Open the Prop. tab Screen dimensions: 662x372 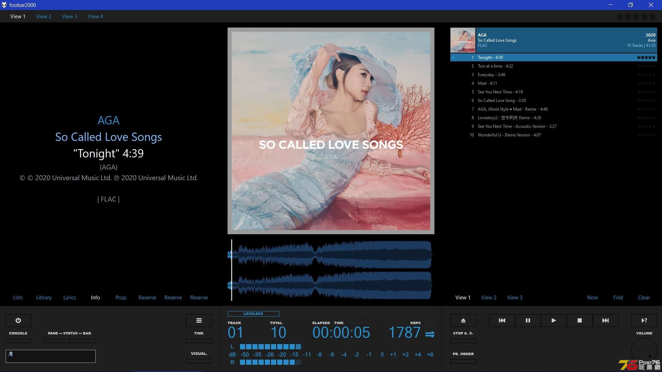tap(121, 298)
